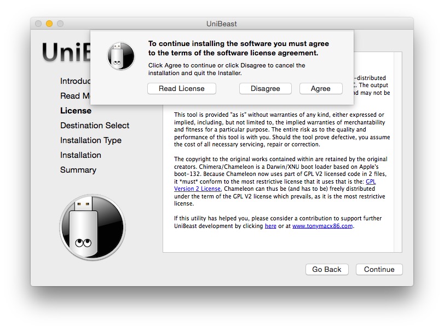Screen dimensions: 444x330
Task: Minimize the window with the yellow button
Action: tap(49, 24)
